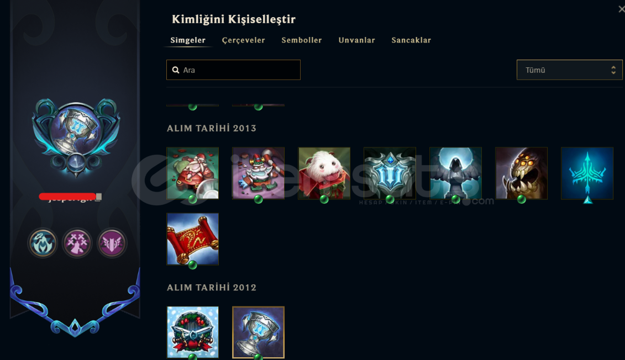Select the Santa Gragas summoner icon
Image resolution: width=625 pixels, height=360 pixels.
[x=192, y=173]
